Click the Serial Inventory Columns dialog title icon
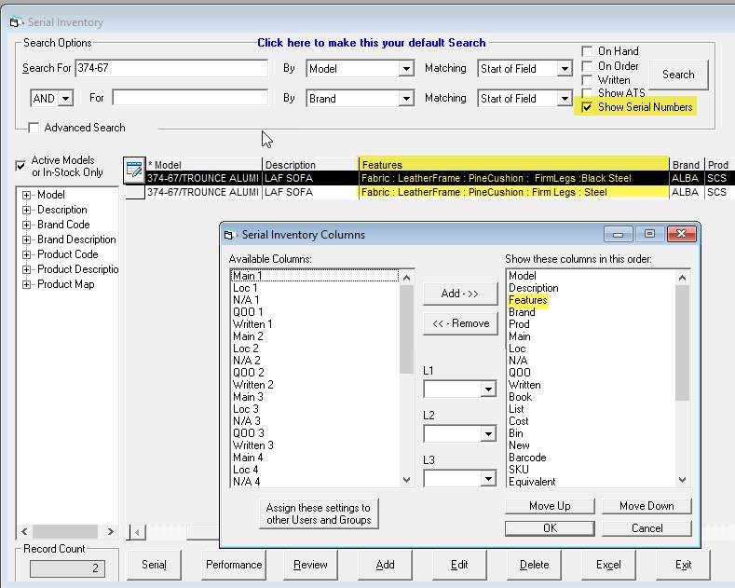This screenshot has width=735, height=588. [x=229, y=235]
